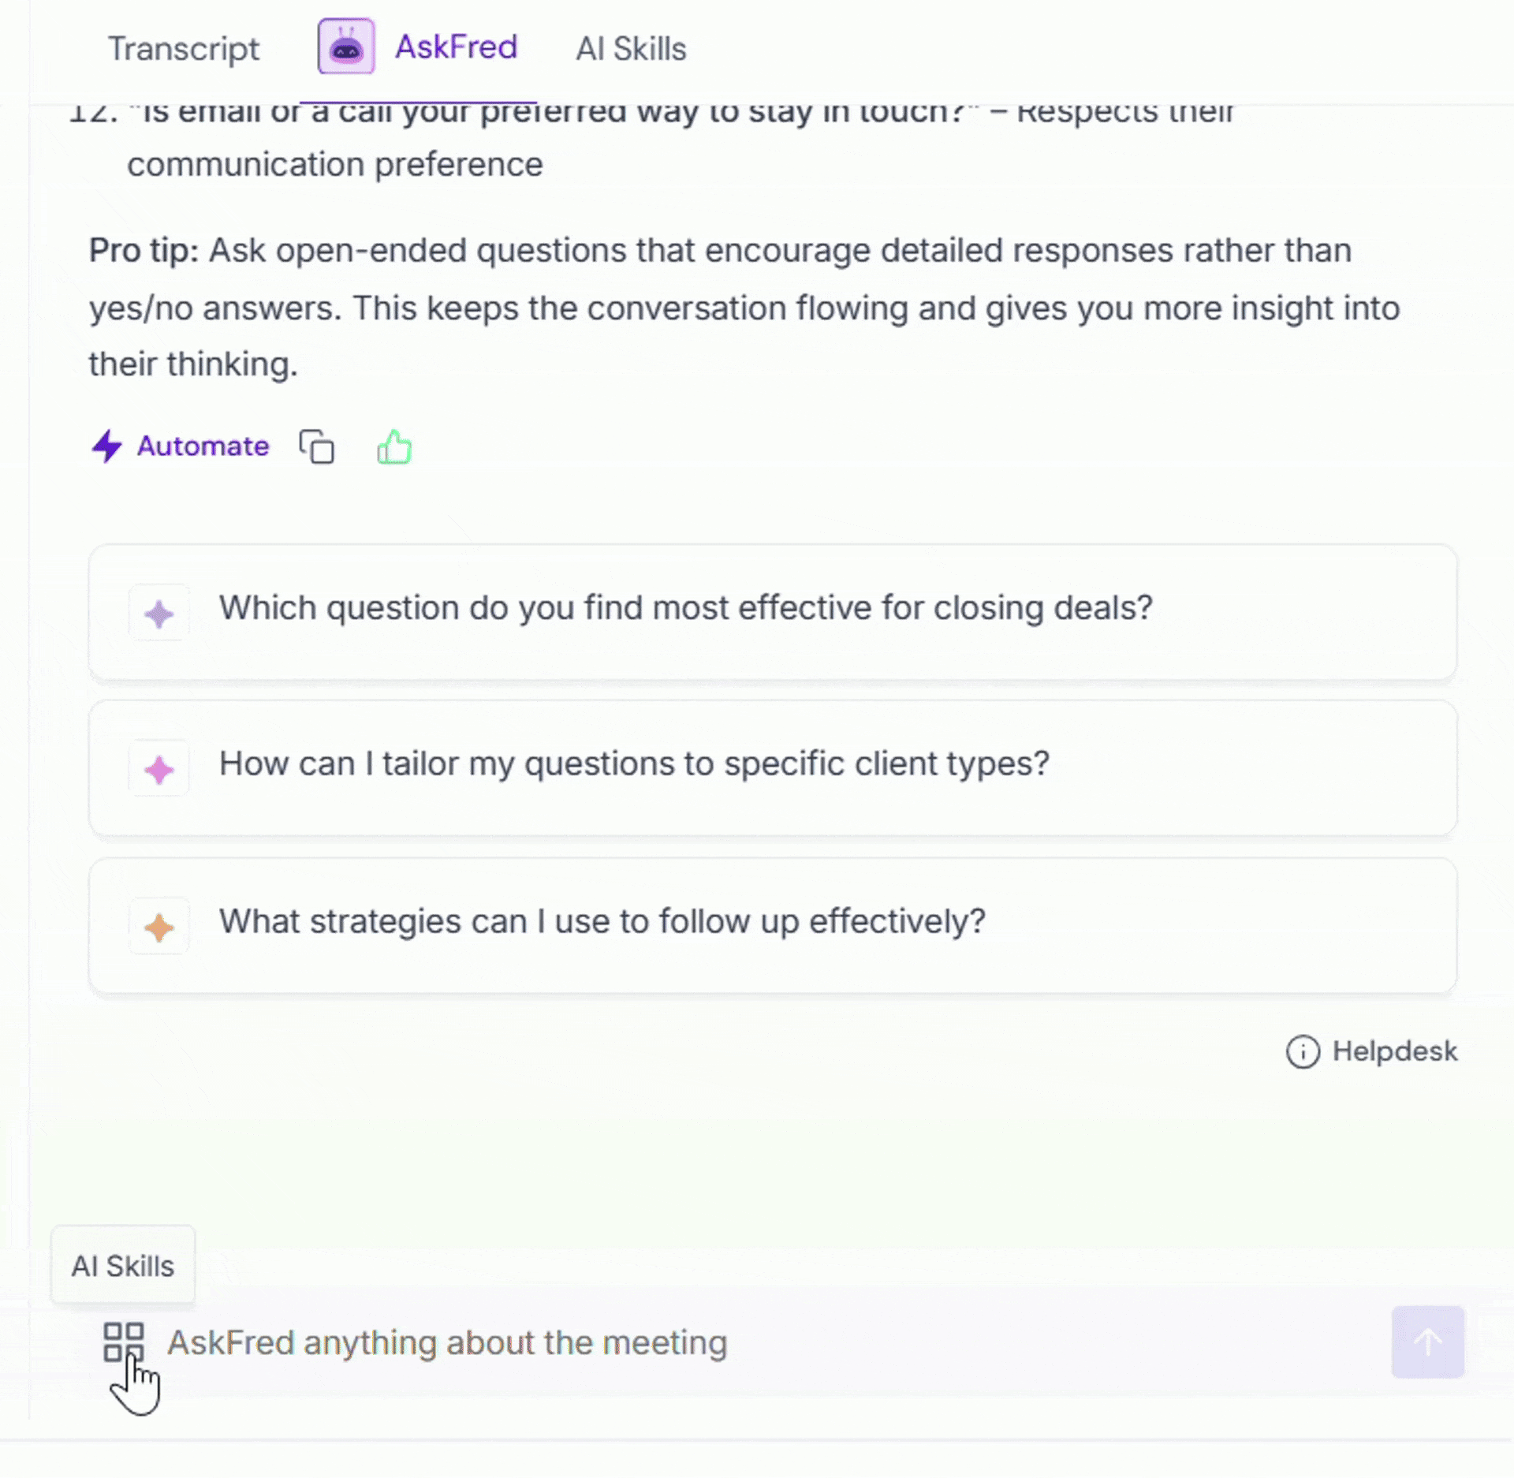
Task: Copy the response with the copy icon
Action: point(317,447)
